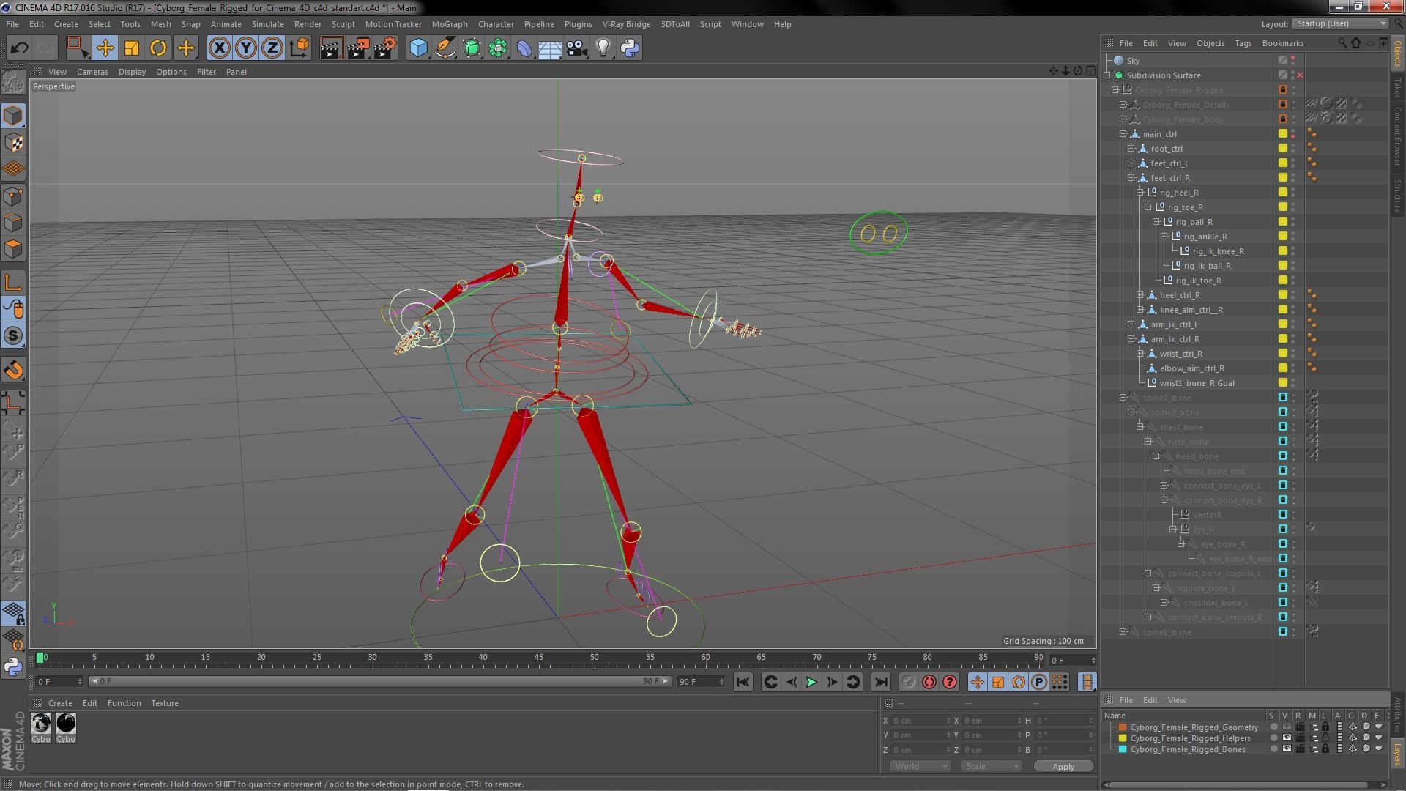Screen dimensions: 1406x791
Task: Open Edit Render Settings icon
Action: tap(385, 48)
